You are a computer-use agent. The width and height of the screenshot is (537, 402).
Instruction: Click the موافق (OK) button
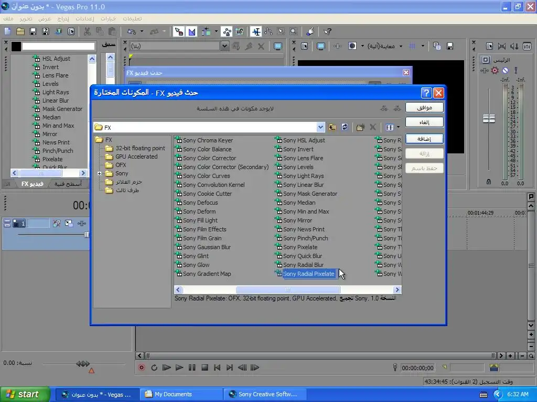pos(424,107)
